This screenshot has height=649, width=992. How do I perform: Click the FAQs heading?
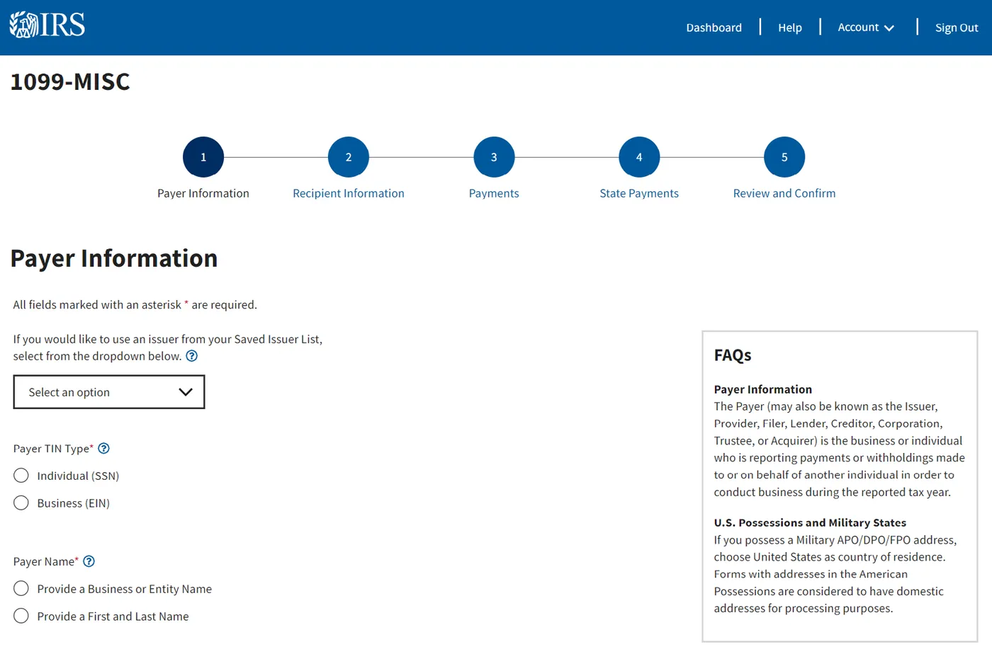(733, 355)
